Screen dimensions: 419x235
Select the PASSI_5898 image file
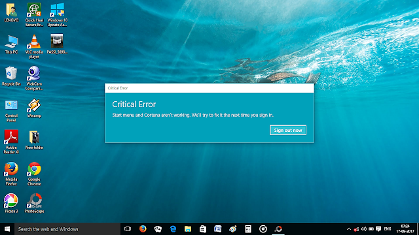57,44
